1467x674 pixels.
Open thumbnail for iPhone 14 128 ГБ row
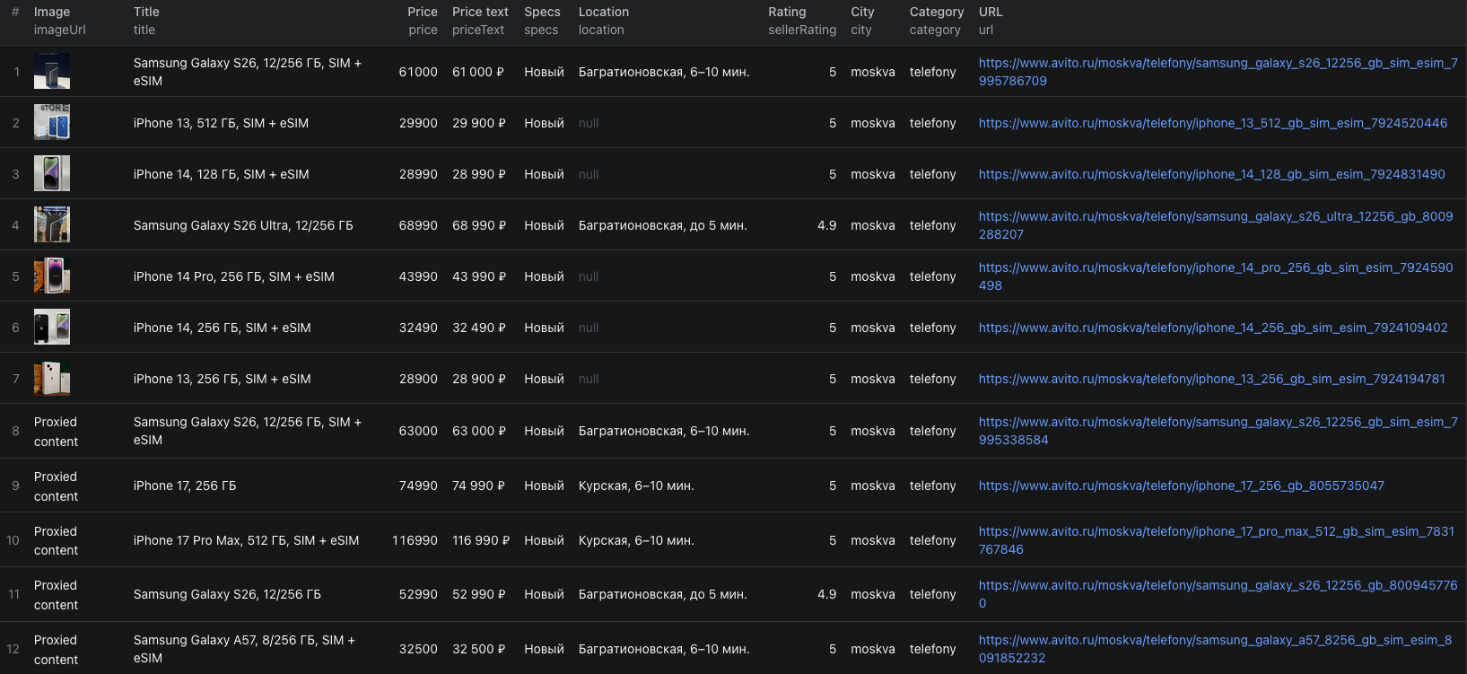click(x=52, y=173)
